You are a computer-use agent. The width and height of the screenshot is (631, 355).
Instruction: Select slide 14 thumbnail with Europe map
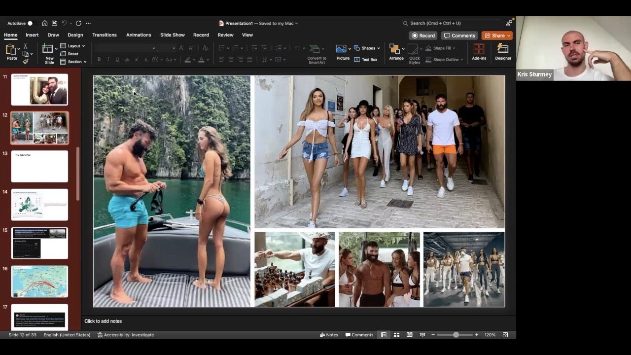(x=39, y=205)
